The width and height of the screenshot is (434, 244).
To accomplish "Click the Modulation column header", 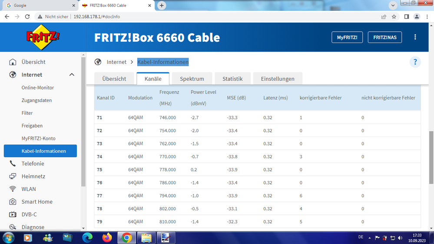I will pos(140,98).
